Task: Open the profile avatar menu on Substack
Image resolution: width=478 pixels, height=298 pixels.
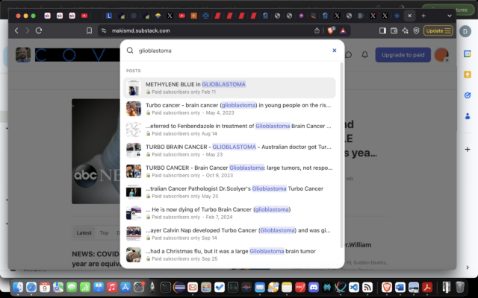Action: click(441, 55)
